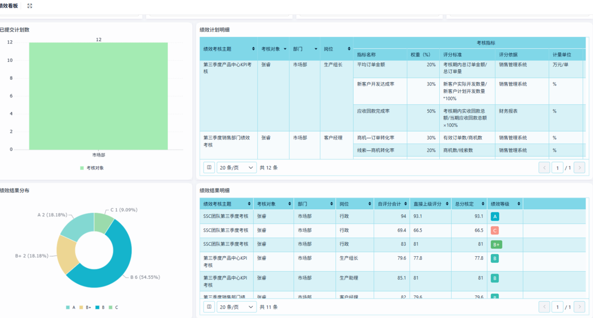Select 线索—商机转化率 indicator cell
593x318 pixels.
click(x=381, y=150)
